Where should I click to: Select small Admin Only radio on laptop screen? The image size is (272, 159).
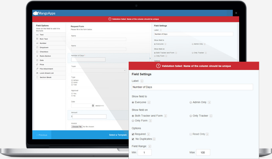point(192,44)
